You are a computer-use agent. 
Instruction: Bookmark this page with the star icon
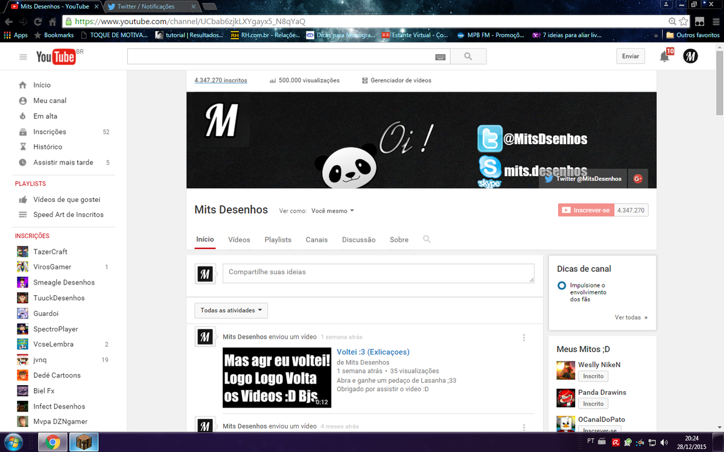click(684, 21)
